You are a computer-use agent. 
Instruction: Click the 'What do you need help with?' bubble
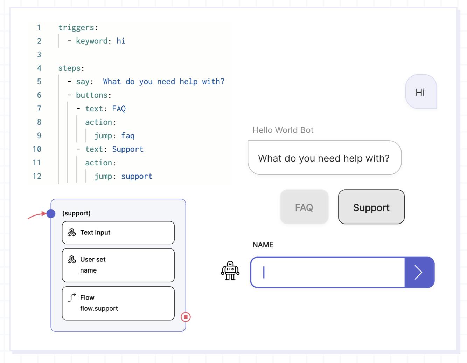(325, 158)
